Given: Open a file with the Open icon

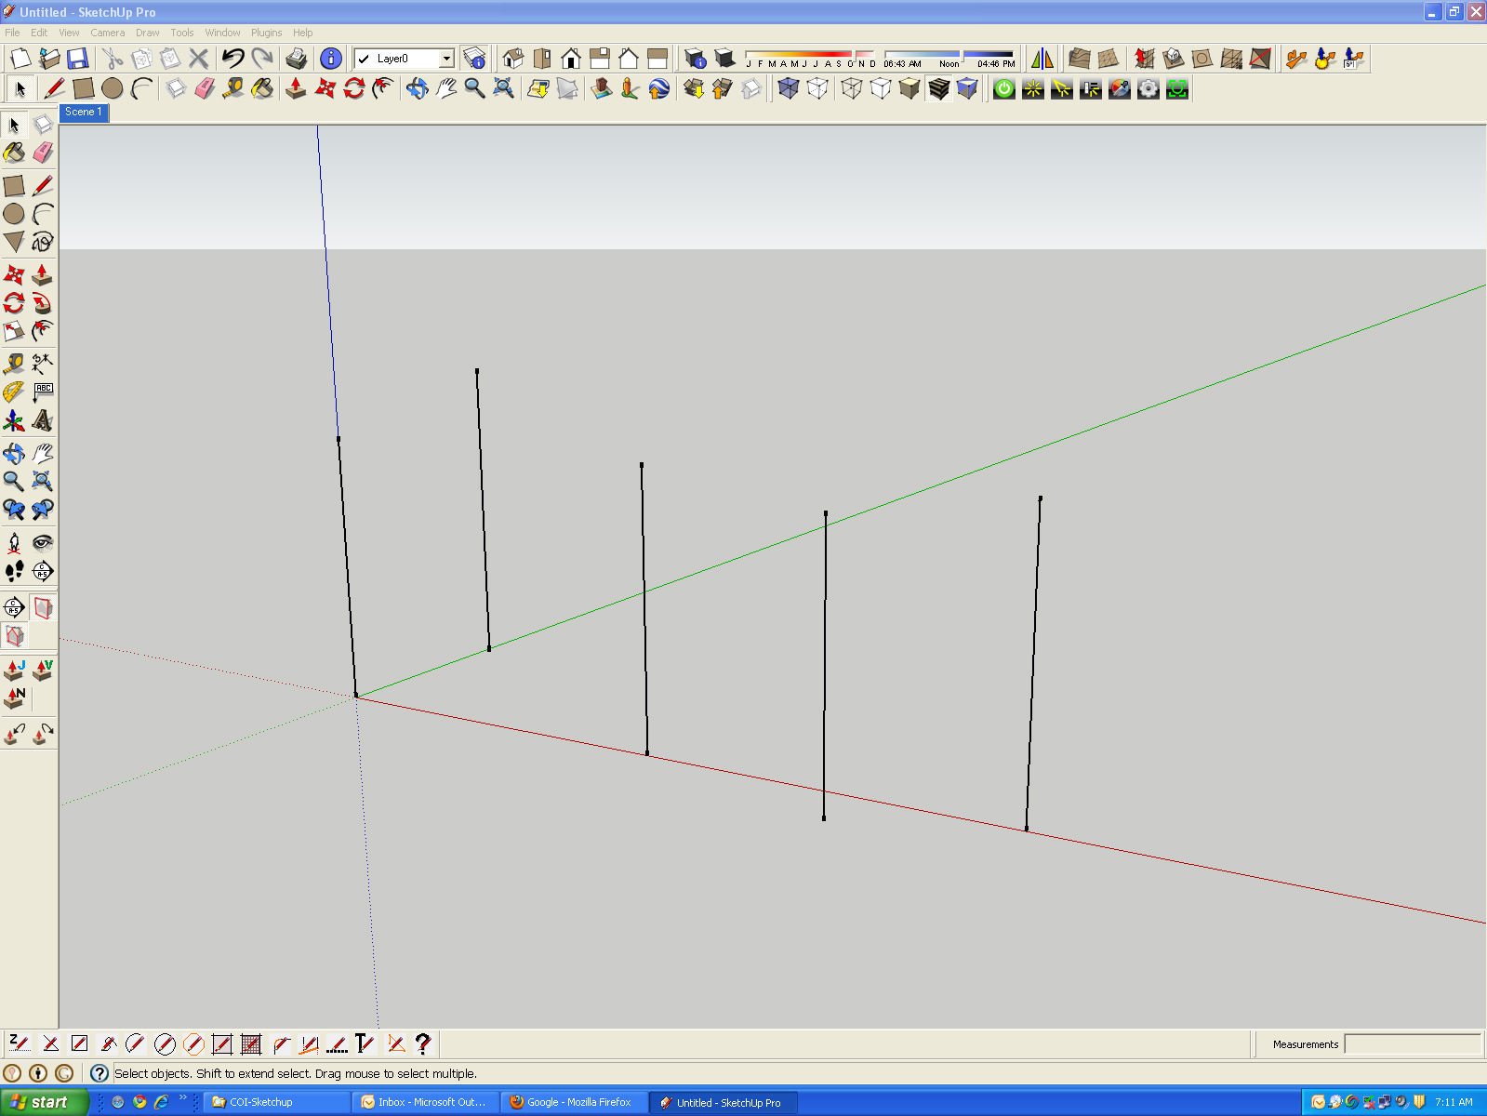Looking at the screenshot, I should click(48, 59).
